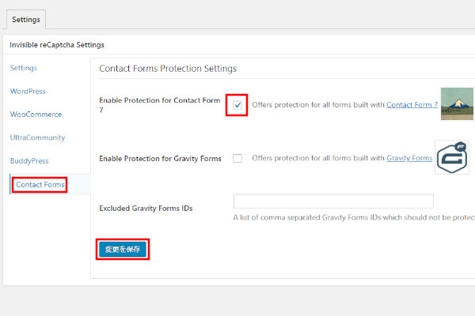The image size is (475, 316).
Task: Follow the Contact Form 7 link
Action: click(x=412, y=104)
